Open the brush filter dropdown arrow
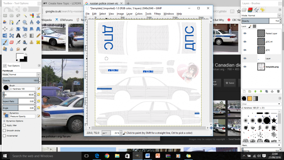Image resolution: width=284 pixels, height=160 pixels. tap(279, 104)
